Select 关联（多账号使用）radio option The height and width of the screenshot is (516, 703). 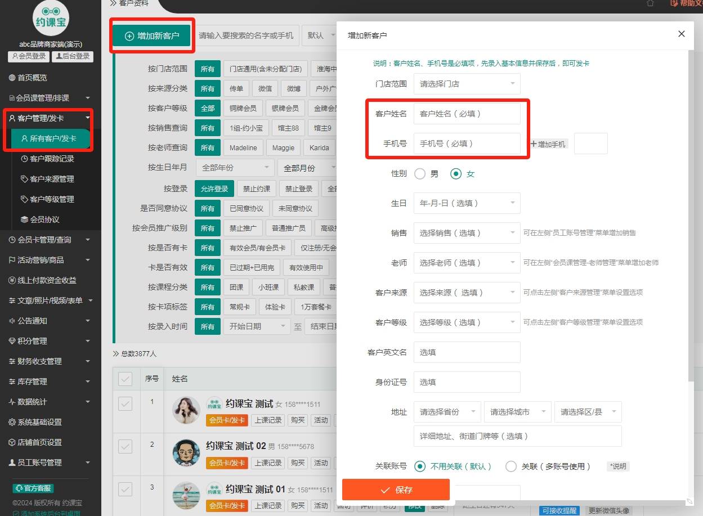tap(511, 466)
